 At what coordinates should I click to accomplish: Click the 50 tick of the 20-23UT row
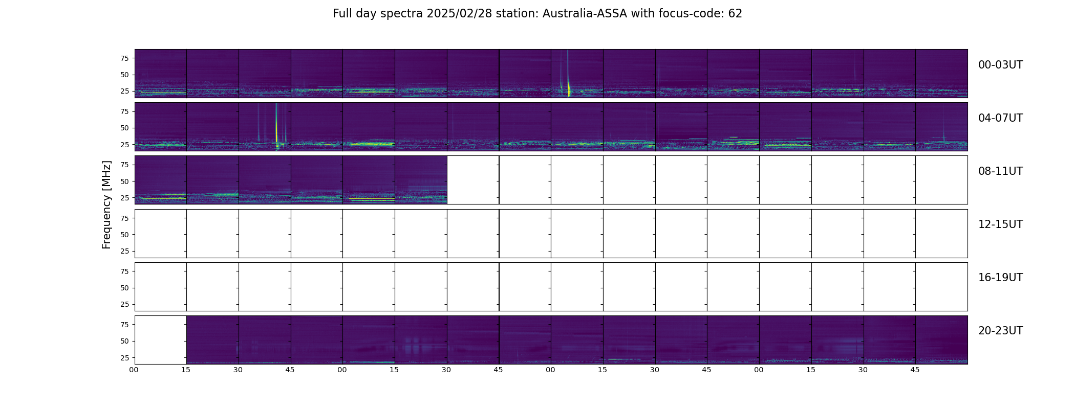click(124, 341)
